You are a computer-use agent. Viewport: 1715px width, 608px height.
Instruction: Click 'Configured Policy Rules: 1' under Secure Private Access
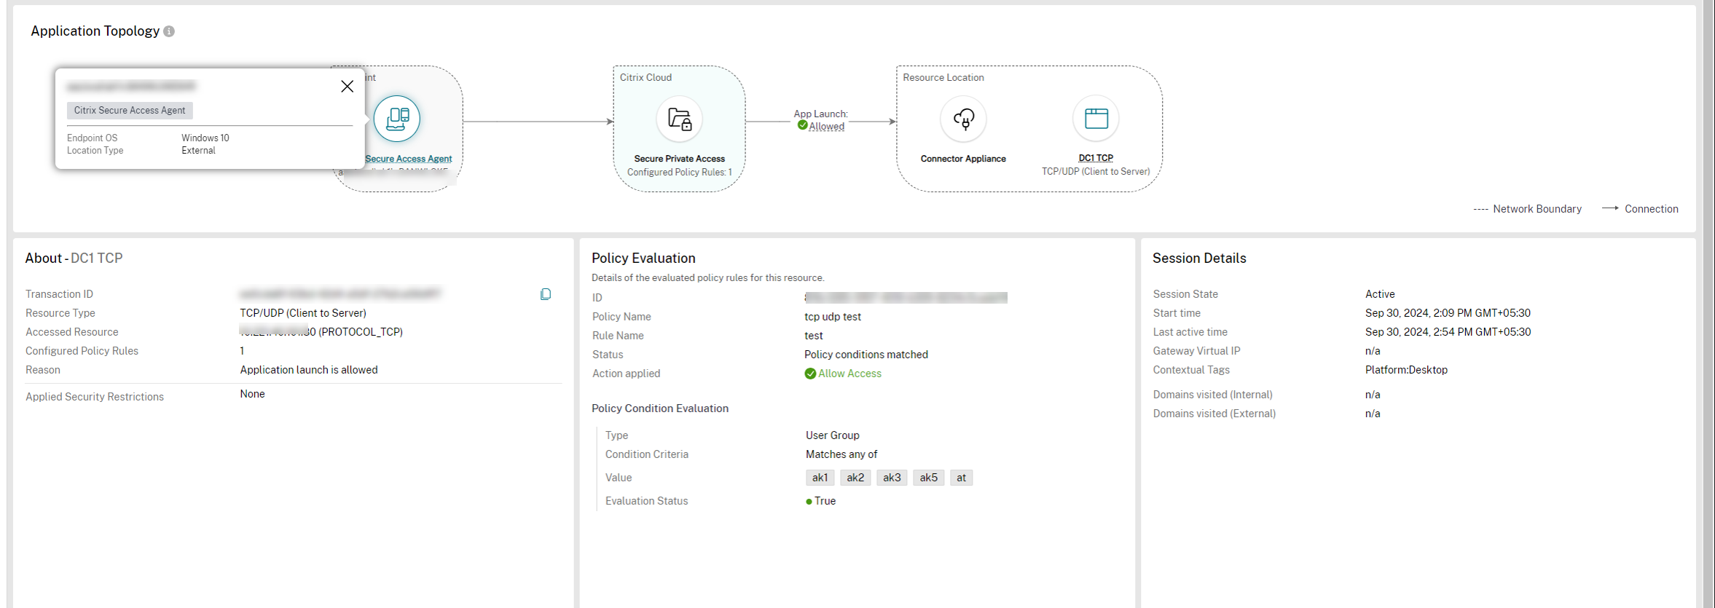(x=680, y=173)
